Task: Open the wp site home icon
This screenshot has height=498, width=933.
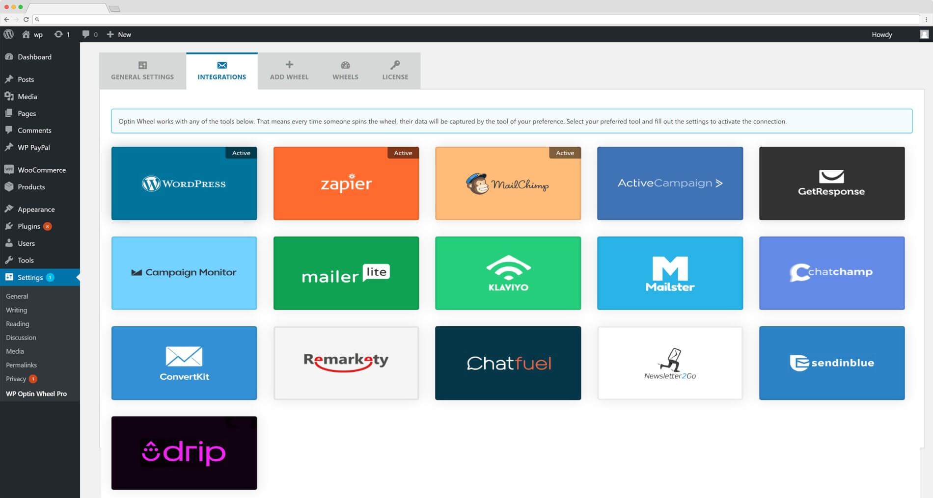Action: 26,34
